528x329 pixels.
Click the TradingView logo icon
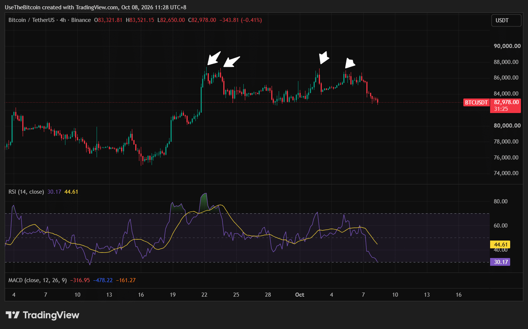tap(13, 315)
